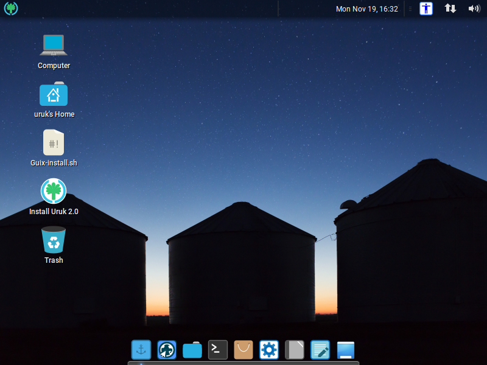
Task: Open the shopping bag software store
Action: [243, 350]
